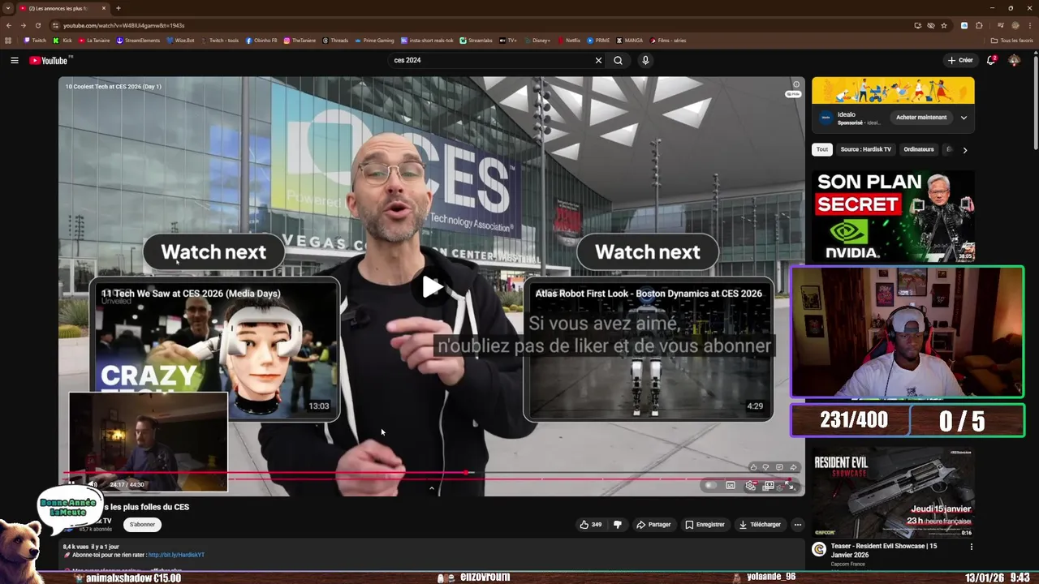Image resolution: width=1039 pixels, height=584 pixels.
Task: Open the YouTube guide hamburger menu
Action: click(x=14, y=60)
